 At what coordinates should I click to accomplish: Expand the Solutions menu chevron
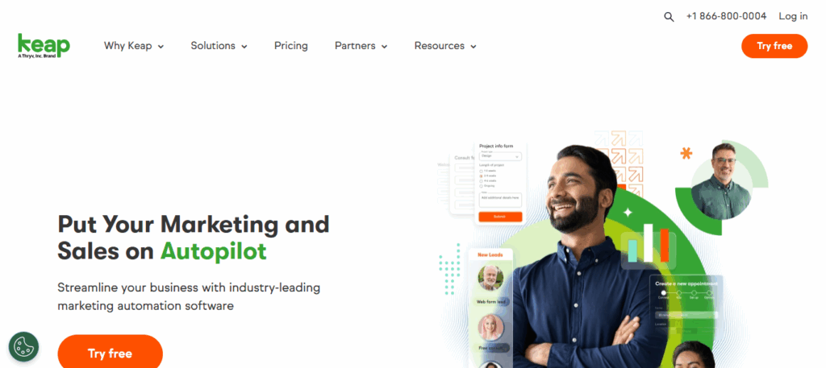tap(244, 46)
